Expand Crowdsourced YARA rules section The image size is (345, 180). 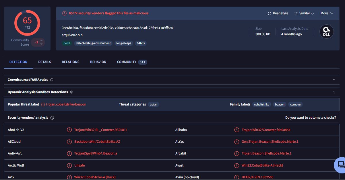click(x=334, y=80)
